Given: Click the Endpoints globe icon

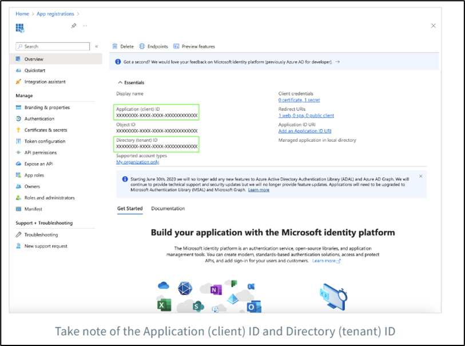Looking at the screenshot, I should [142, 46].
